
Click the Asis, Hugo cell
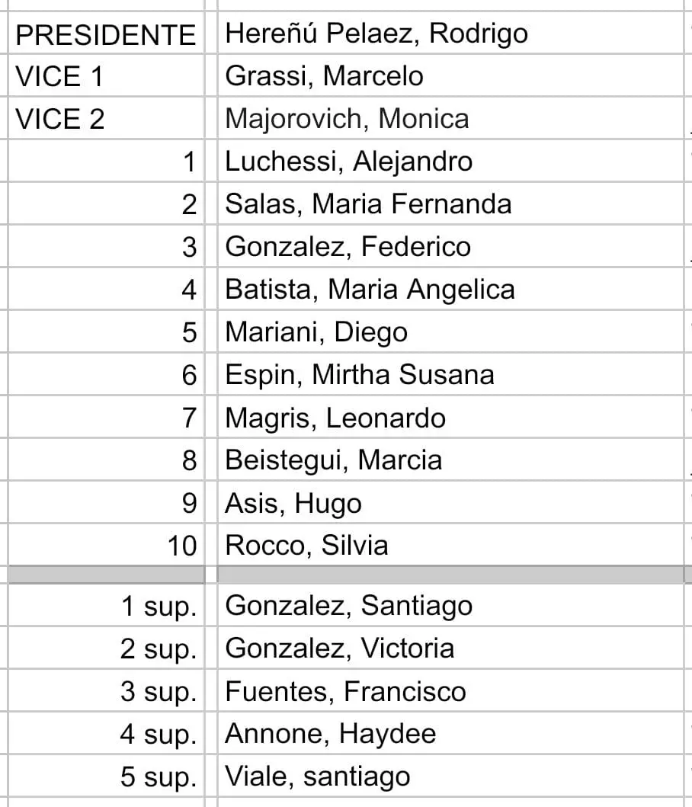tap(293, 503)
